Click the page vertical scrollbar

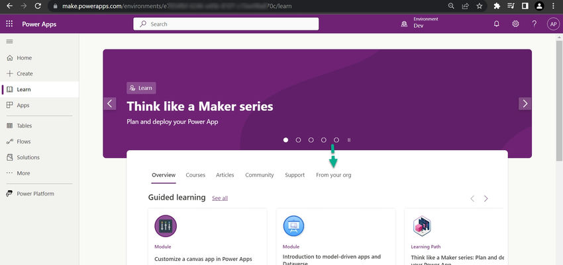(560, 100)
